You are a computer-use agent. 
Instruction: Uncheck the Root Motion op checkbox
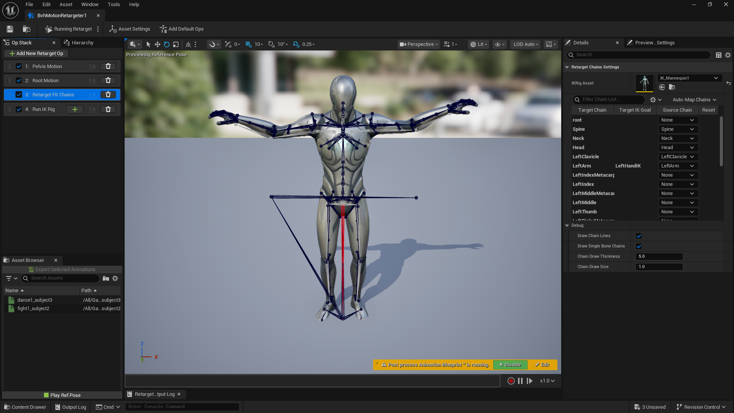[x=19, y=81]
